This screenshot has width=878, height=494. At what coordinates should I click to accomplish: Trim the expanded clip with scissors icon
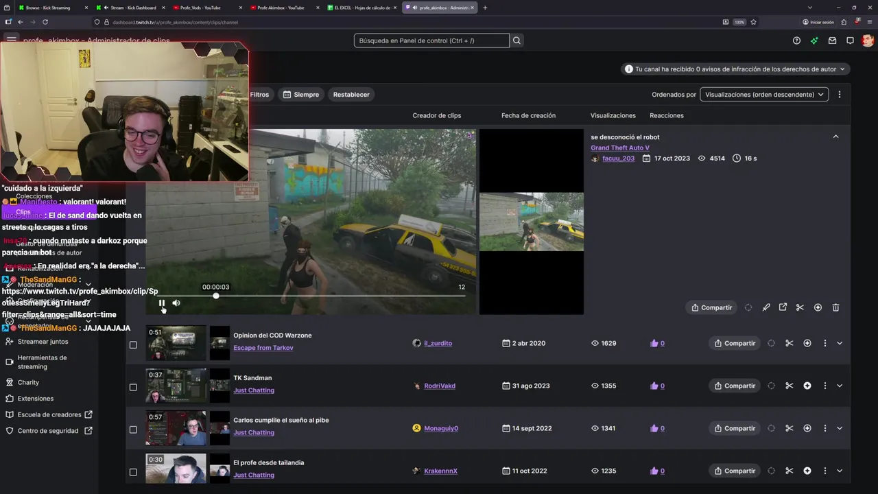(800, 307)
